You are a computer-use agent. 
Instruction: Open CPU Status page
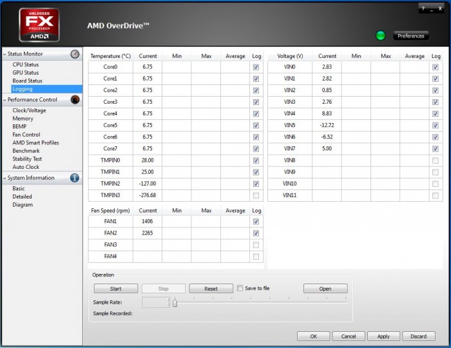pyautogui.click(x=26, y=64)
